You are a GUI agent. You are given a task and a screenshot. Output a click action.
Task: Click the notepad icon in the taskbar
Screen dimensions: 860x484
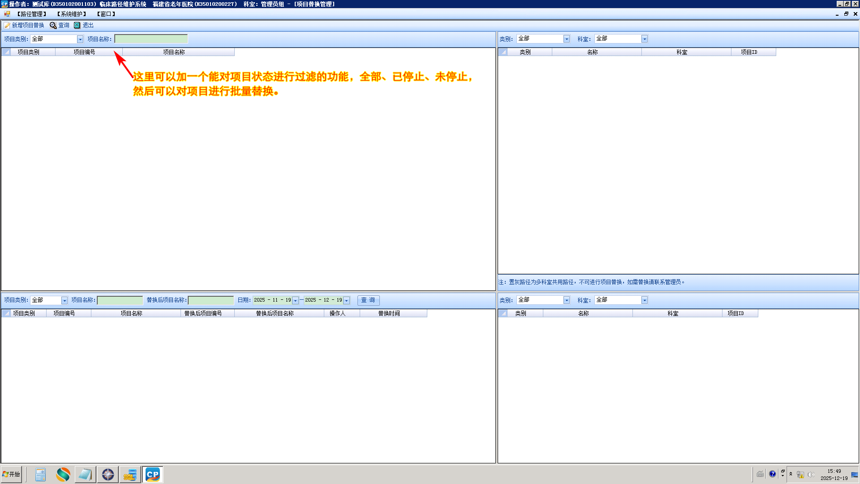85,475
